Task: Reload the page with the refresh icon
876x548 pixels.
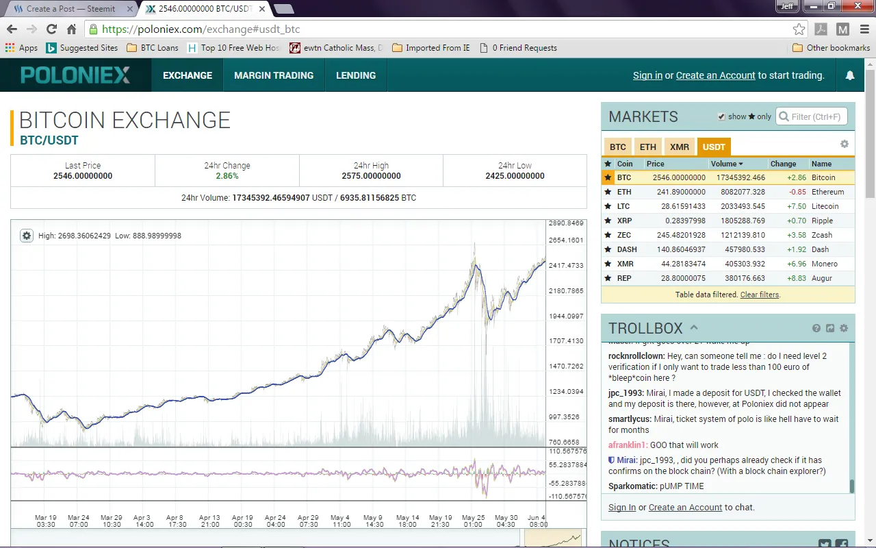Action: [51, 29]
